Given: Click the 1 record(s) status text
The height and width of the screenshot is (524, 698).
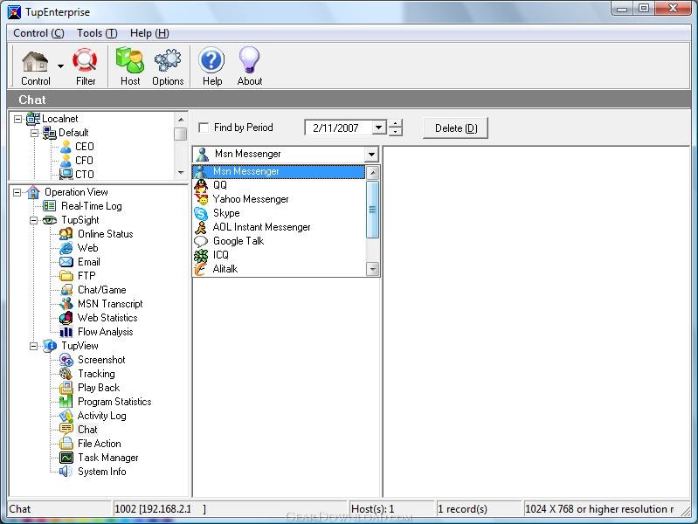Looking at the screenshot, I should pyautogui.click(x=462, y=509).
